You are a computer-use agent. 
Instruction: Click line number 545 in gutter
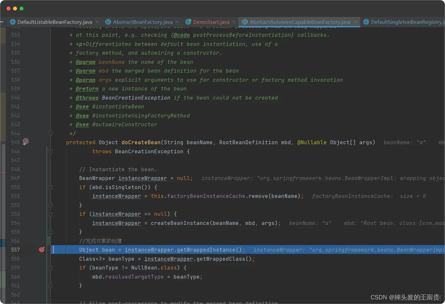tap(15, 142)
